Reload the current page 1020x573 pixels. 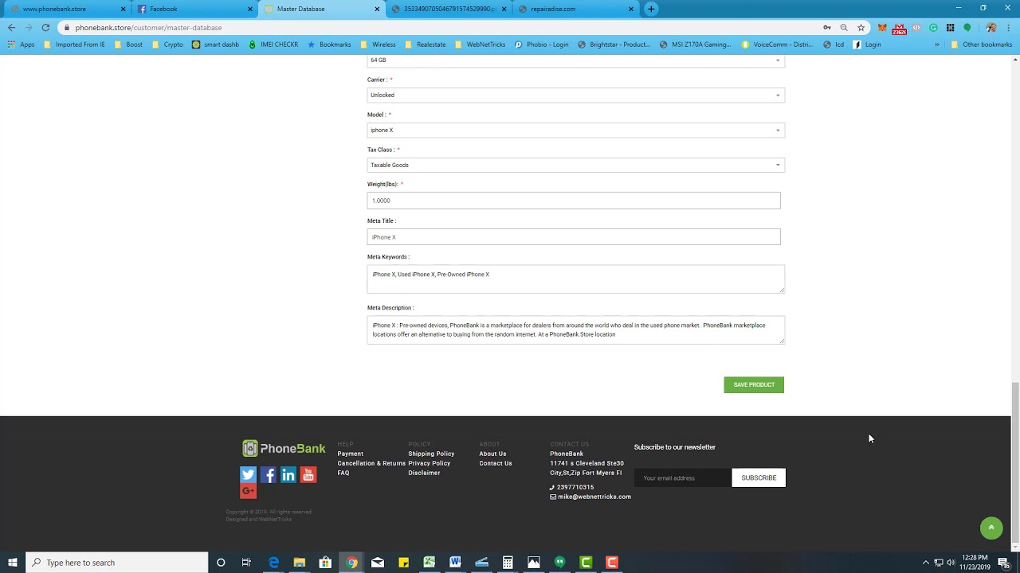[x=45, y=27]
